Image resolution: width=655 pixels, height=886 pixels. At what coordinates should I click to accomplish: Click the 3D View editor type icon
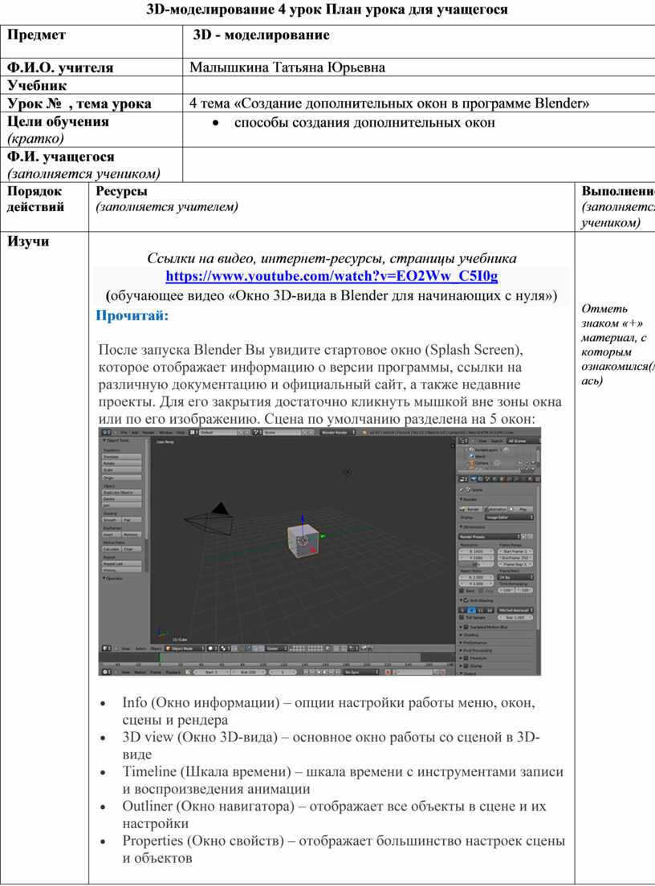click(x=106, y=648)
